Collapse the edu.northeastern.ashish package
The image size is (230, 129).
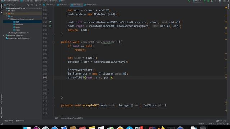click(9, 19)
